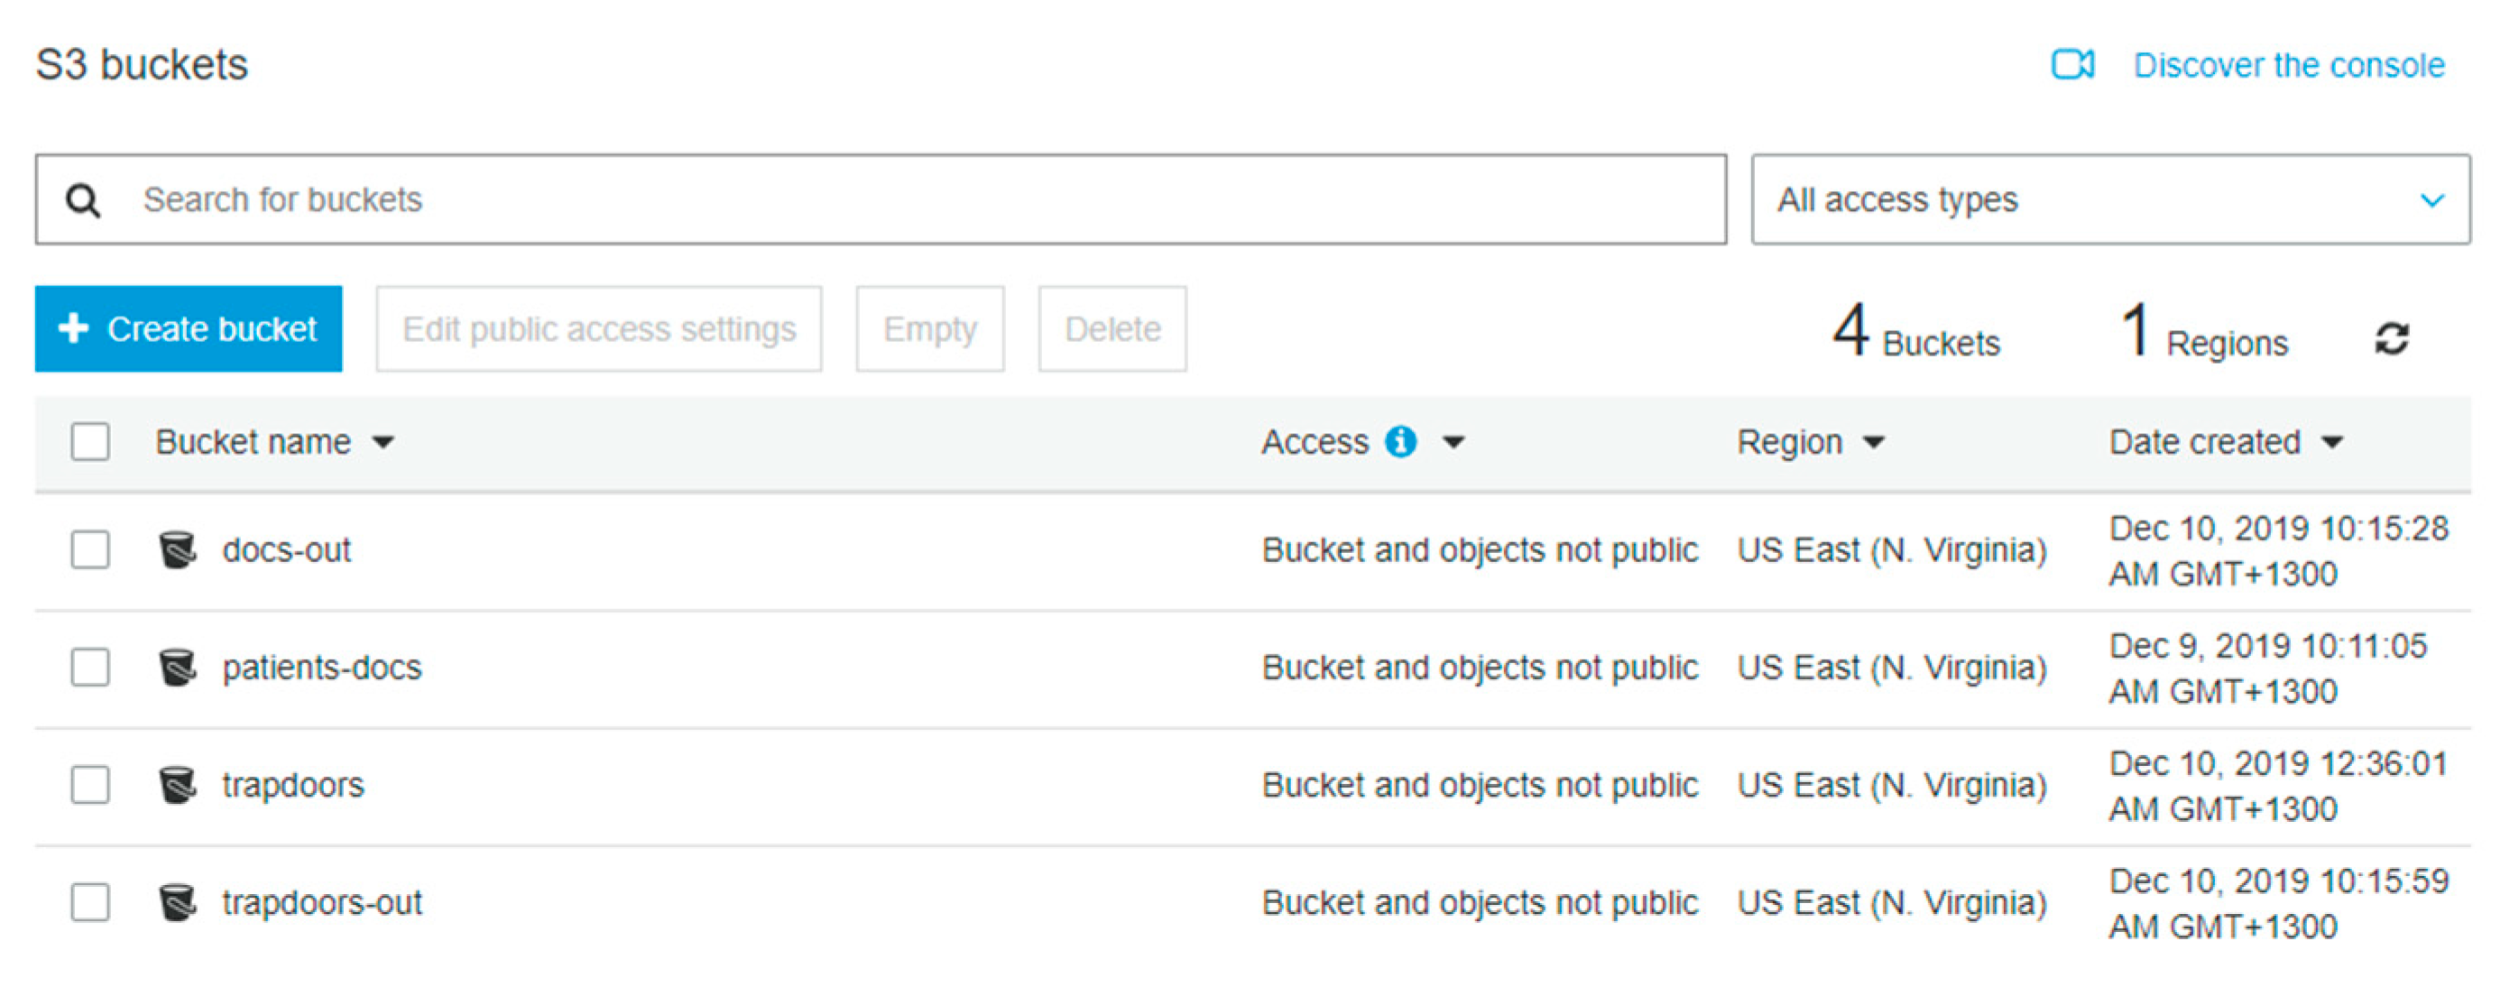The image size is (2510, 987).
Task: Select the patients-docs row checkbox
Action: (x=90, y=668)
